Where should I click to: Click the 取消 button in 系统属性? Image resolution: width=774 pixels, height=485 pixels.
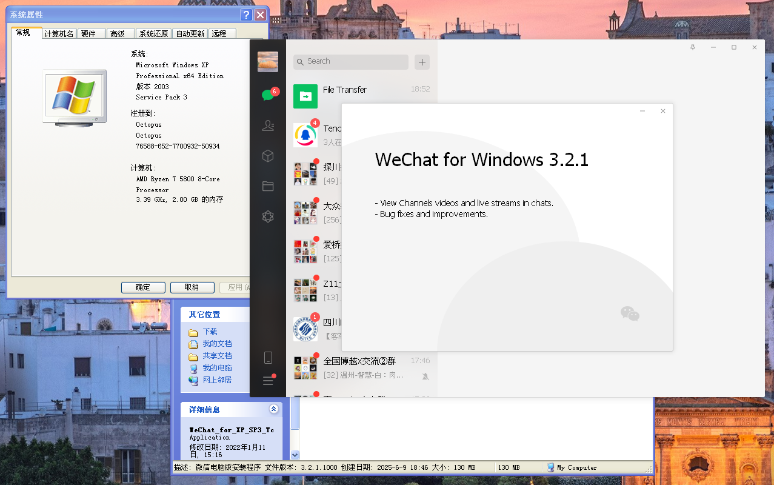[192, 287]
